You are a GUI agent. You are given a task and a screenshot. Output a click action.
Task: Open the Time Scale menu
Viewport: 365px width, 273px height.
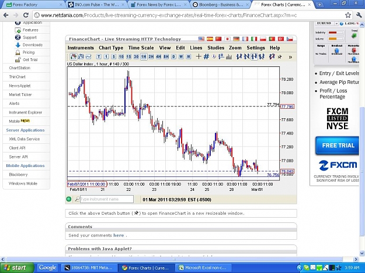click(x=141, y=48)
